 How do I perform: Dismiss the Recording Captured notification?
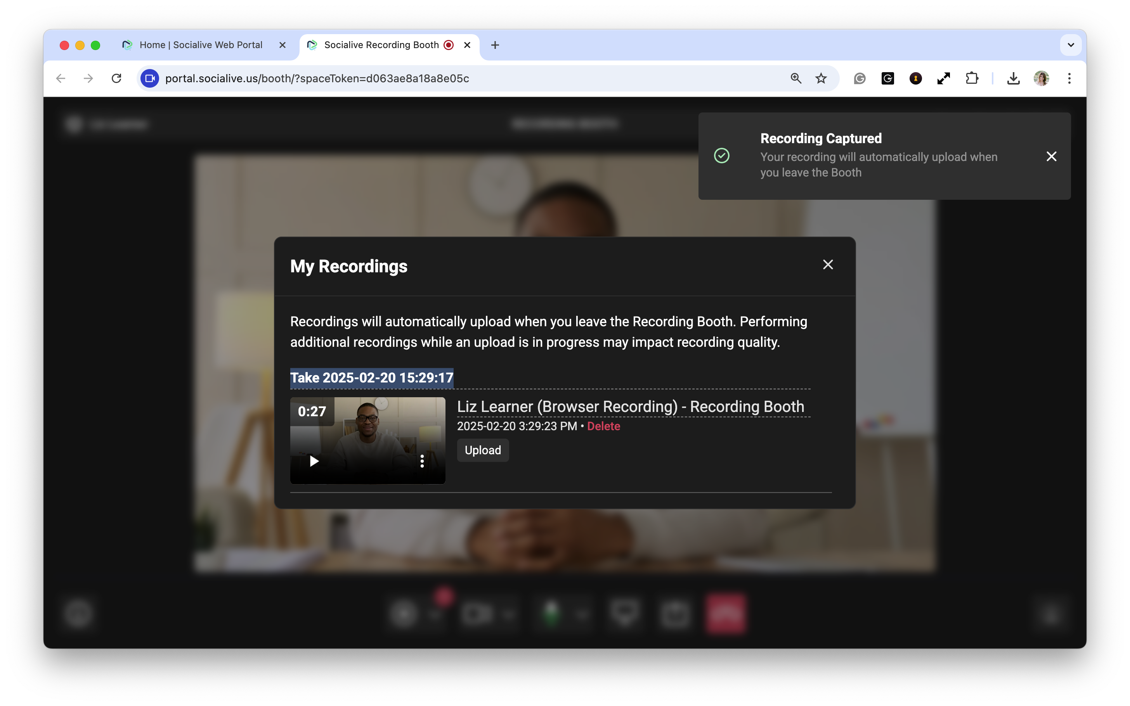(1051, 156)
